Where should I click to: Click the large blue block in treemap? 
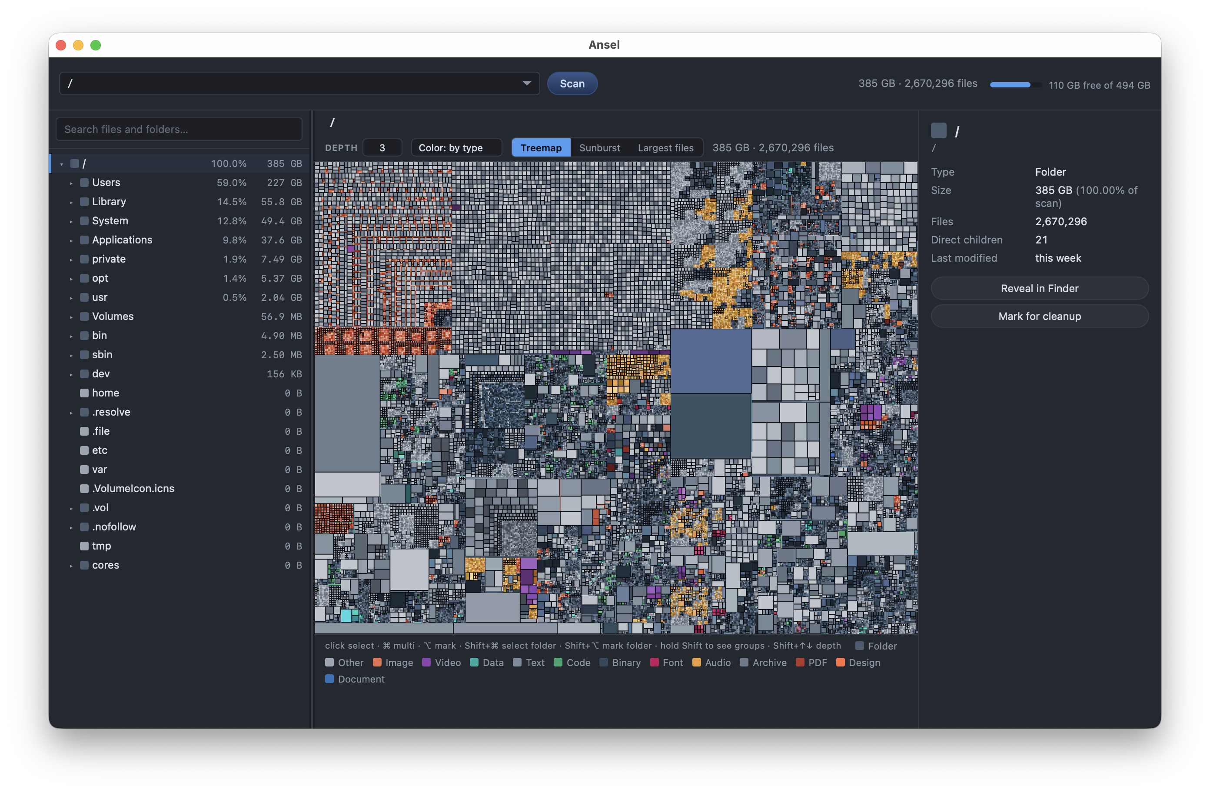pos(711,361)
